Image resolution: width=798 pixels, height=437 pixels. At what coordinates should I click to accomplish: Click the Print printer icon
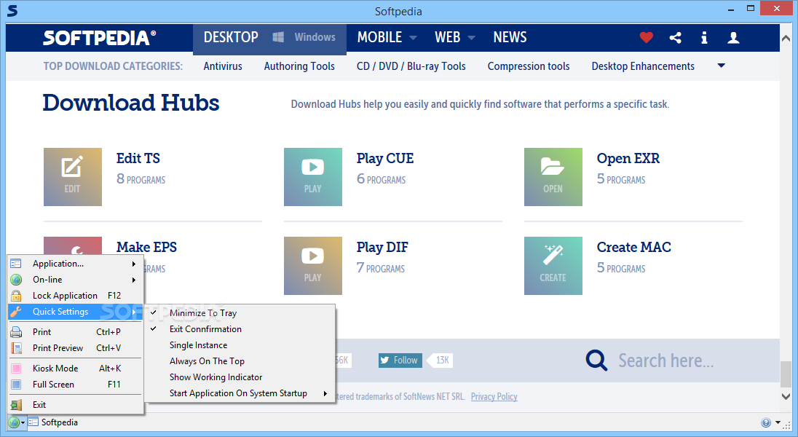tap(16, 332)
